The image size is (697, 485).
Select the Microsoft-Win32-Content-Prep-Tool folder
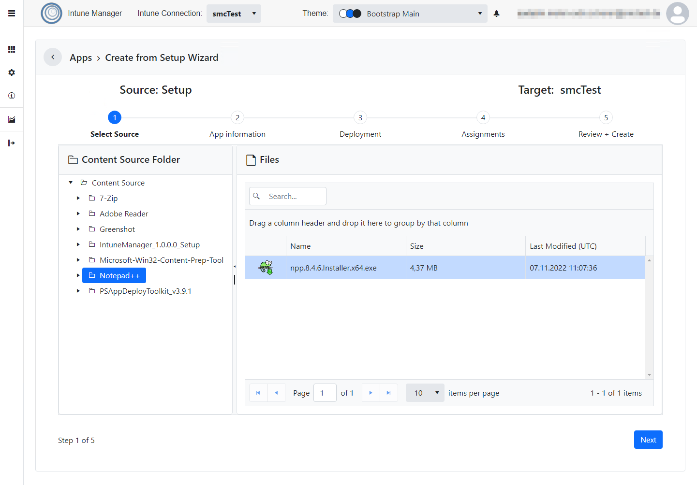tap(162, 260)
